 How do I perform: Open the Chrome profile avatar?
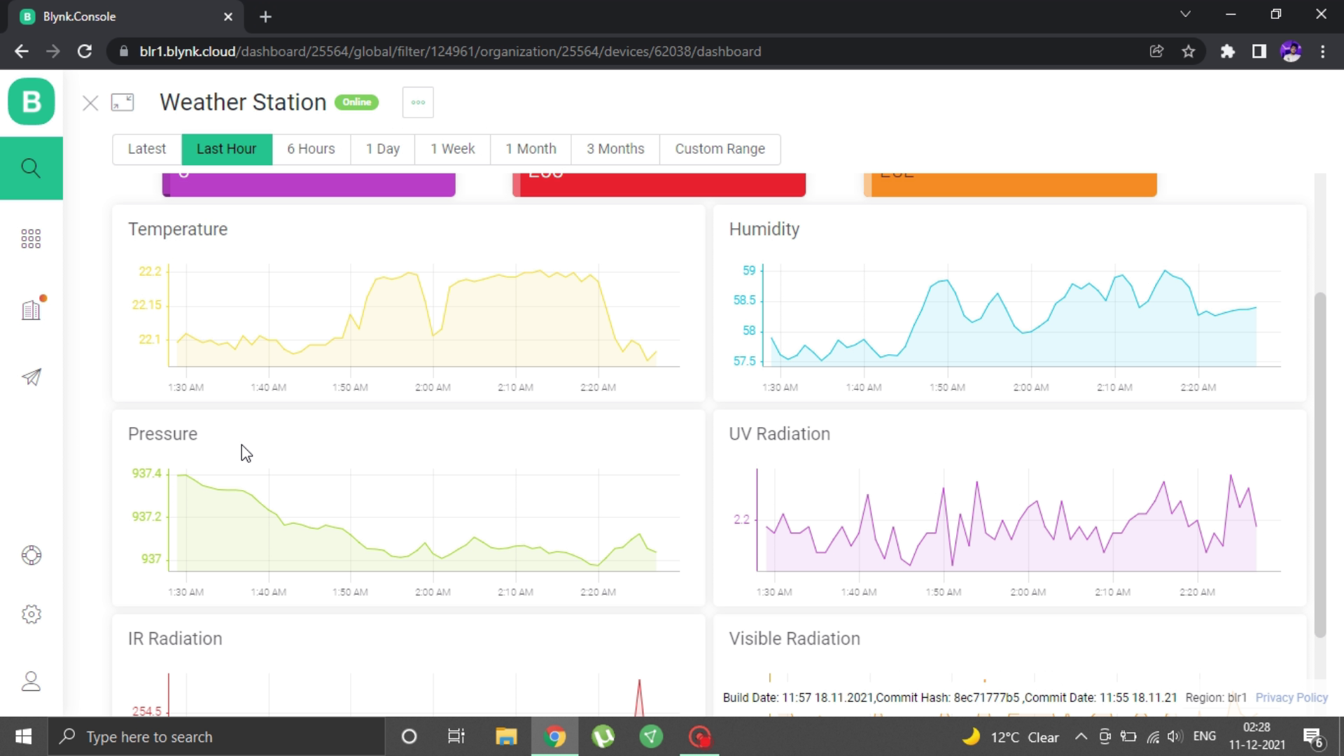pyautogui.click(x=1291, y=51)
